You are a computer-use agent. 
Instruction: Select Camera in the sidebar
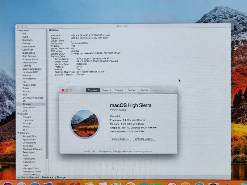click(26, 43)
